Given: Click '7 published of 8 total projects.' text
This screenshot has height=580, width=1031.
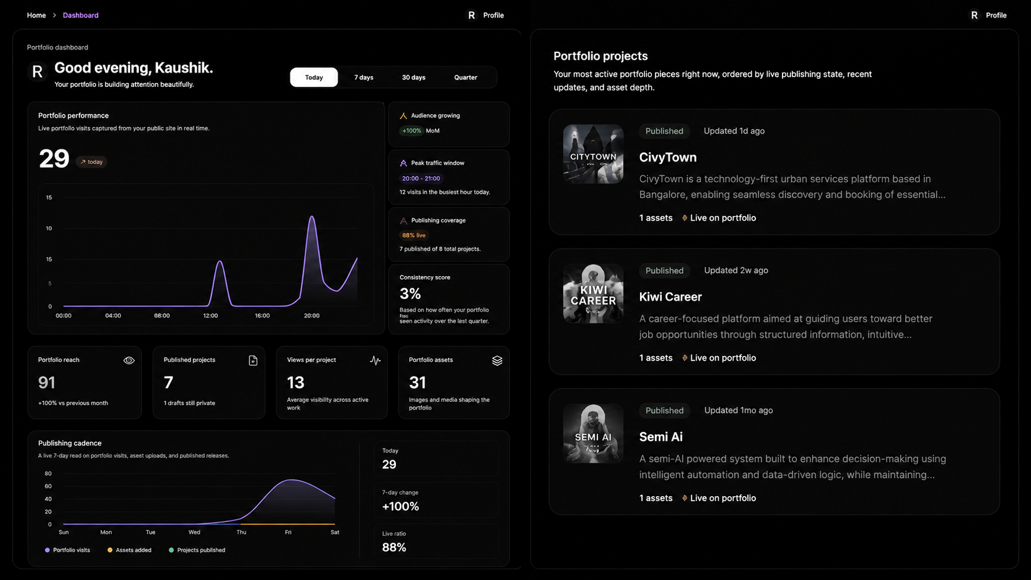Looking at the screenshot, I should point(440,249).
